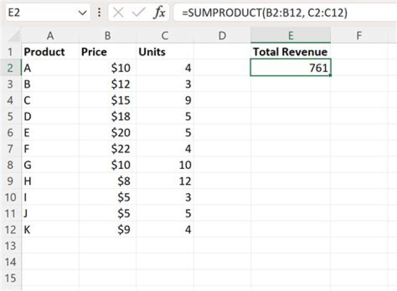Click the Cancel X icon in formula bar
This screenshot has width=397, height=291.
119,13
